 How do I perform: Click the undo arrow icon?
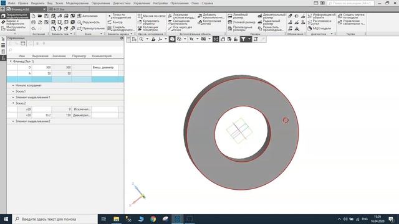click(x=33, y=29)
